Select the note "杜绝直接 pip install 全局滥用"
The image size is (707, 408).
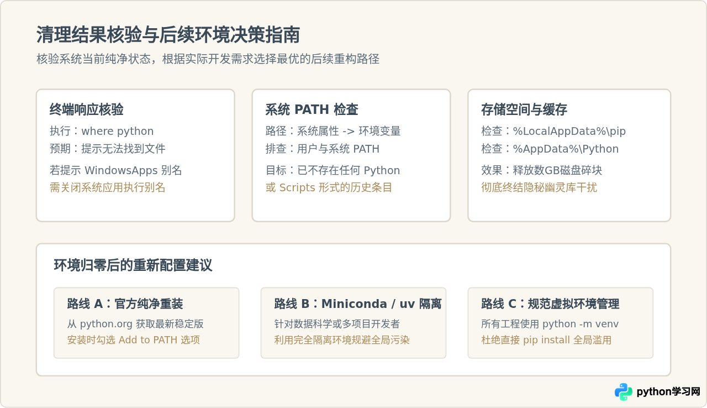click(x=546, y=340)
